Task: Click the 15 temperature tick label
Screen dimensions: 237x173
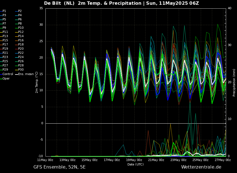Action: (x=41, y=74)
